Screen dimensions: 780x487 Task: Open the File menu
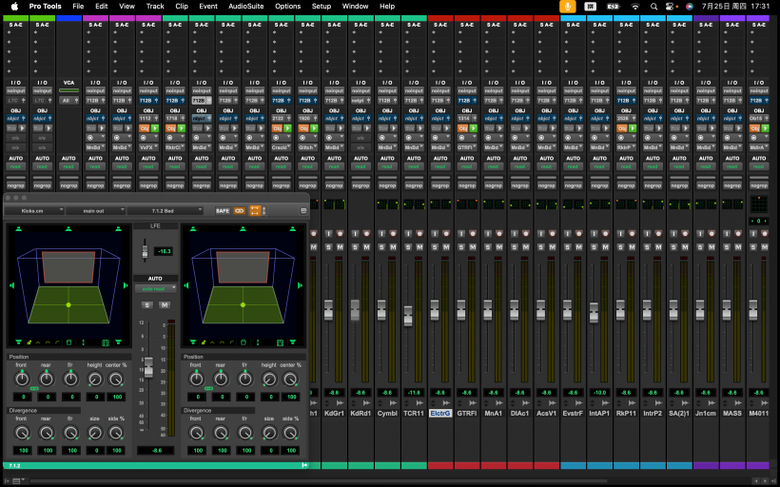pos(78,7)
